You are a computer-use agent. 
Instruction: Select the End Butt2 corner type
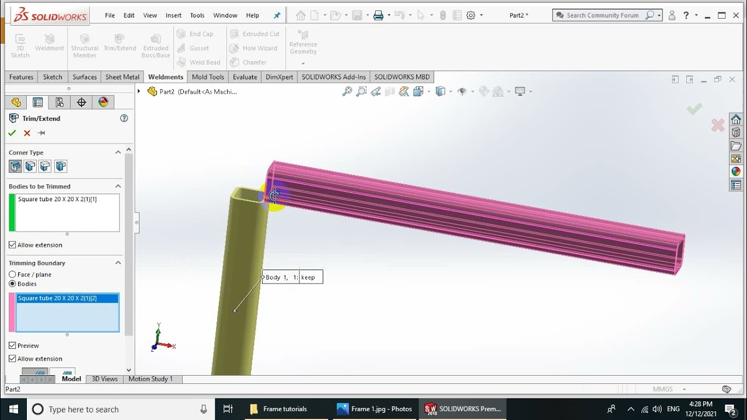tap(61, 166)
